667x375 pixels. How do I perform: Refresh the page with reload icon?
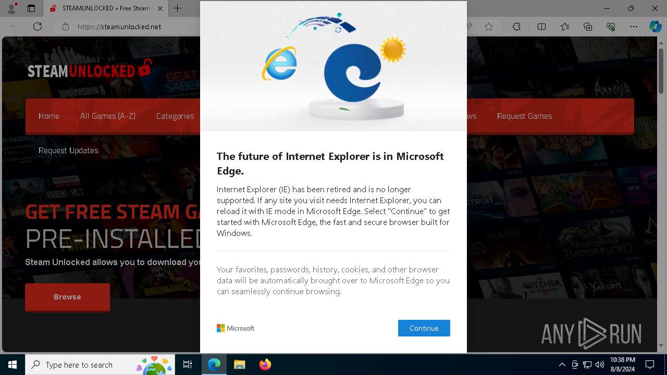tap(38, 27)
